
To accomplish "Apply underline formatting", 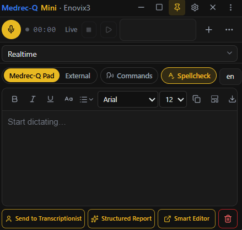I will (x=50, y=99).
